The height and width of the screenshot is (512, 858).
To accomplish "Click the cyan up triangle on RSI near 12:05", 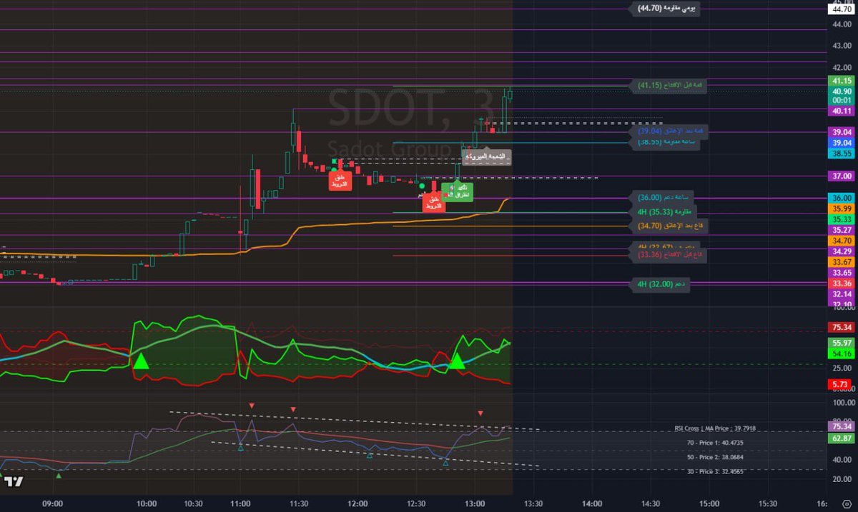I will [370, 455].
